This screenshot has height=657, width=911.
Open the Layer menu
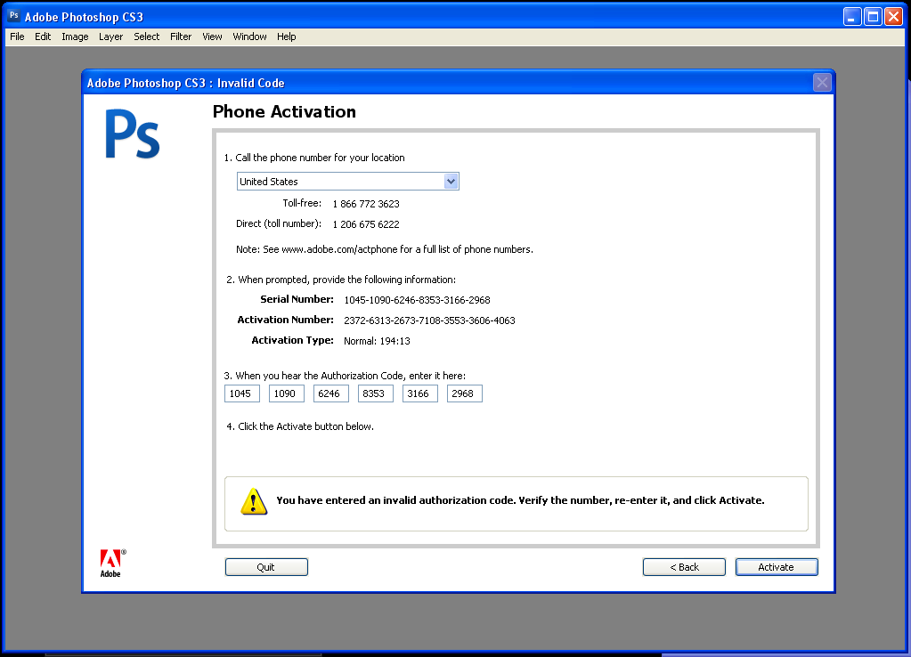point(110,36)
